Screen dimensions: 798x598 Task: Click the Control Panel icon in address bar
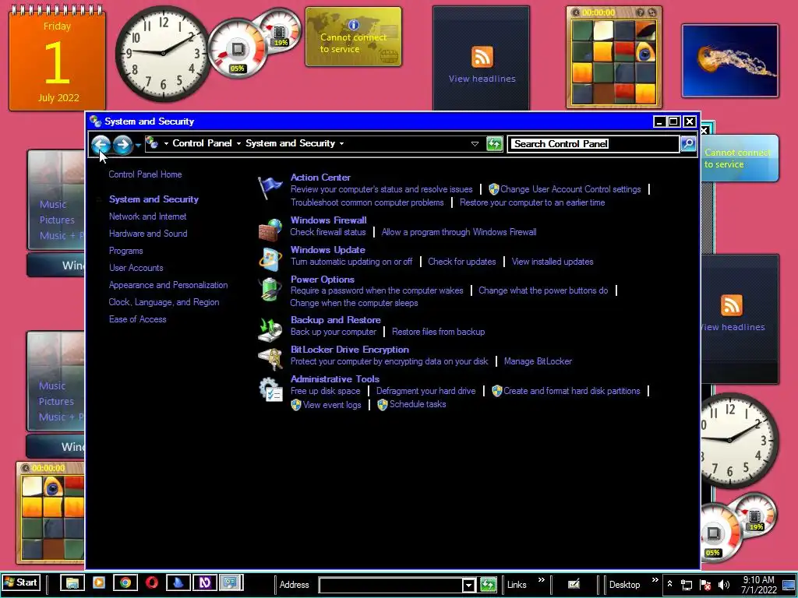pos(152,143)
